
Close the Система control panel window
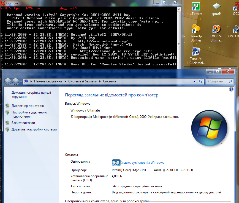pyautogui.click(x=228, y=71)
